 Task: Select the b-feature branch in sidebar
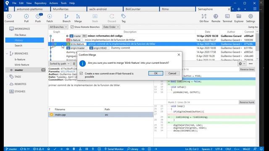pos(20,60)
